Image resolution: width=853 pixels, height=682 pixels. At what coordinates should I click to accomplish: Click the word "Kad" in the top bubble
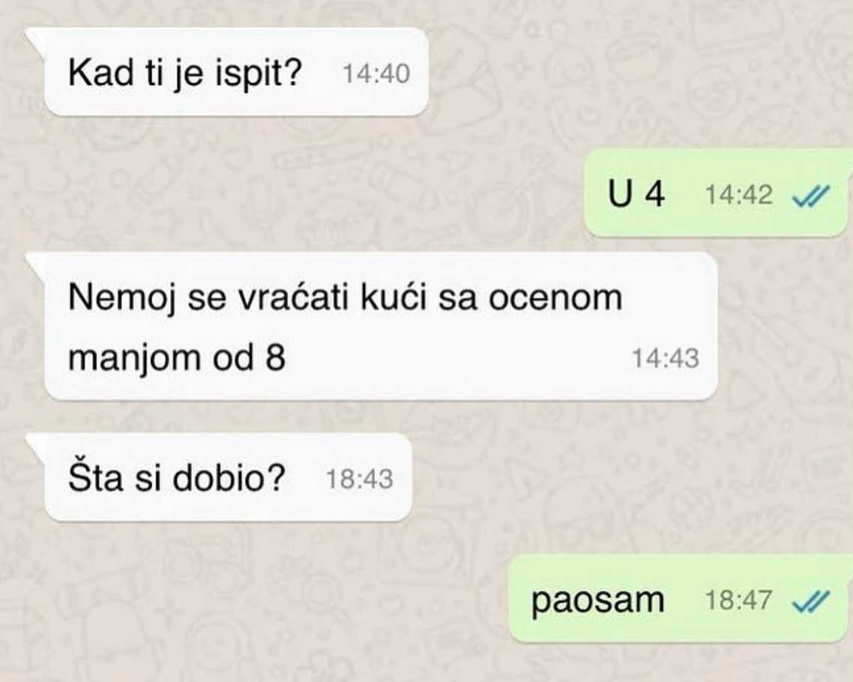click(x=100, y=73)
